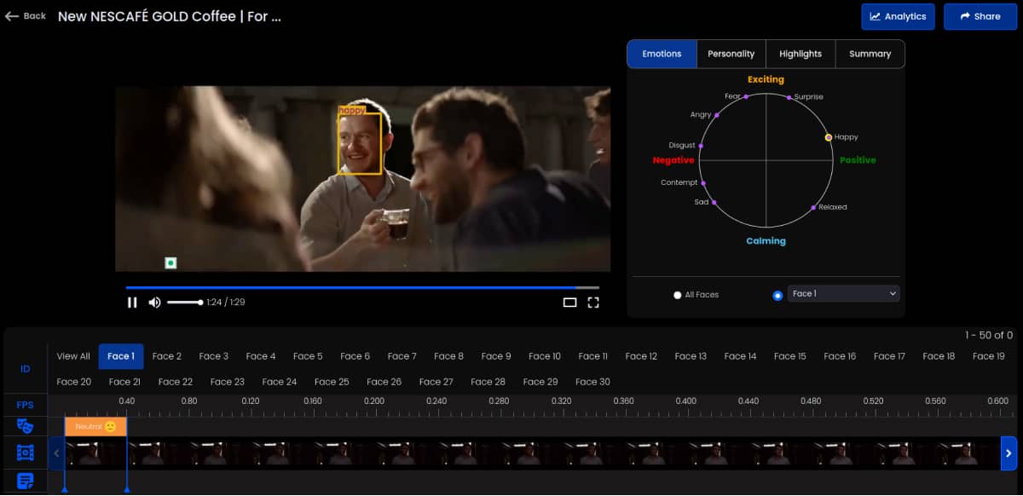Image resolution: width=1023 pixels, height=496 pixels.
Task: Open the Summary tab
Action: coord(870,54)
